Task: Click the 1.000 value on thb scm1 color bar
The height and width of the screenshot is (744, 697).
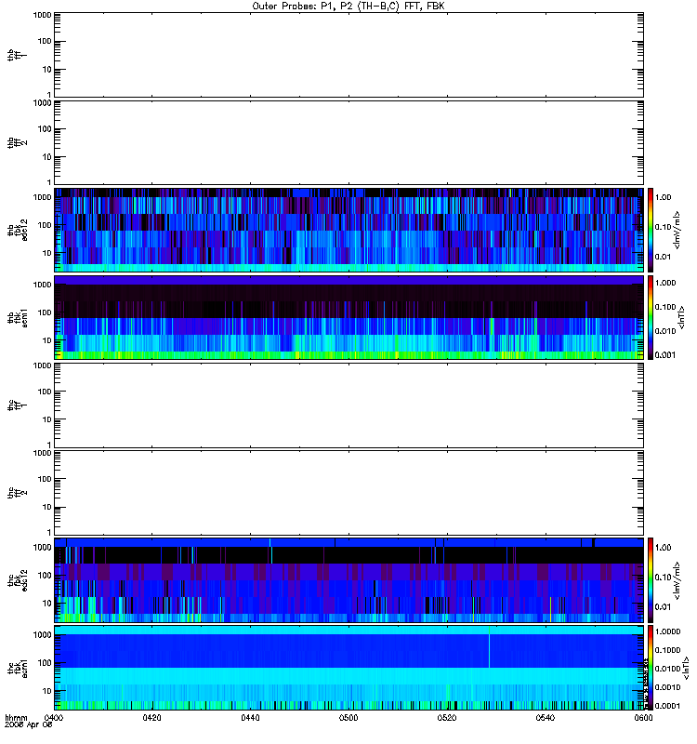Action: click(x=665, y=283)
